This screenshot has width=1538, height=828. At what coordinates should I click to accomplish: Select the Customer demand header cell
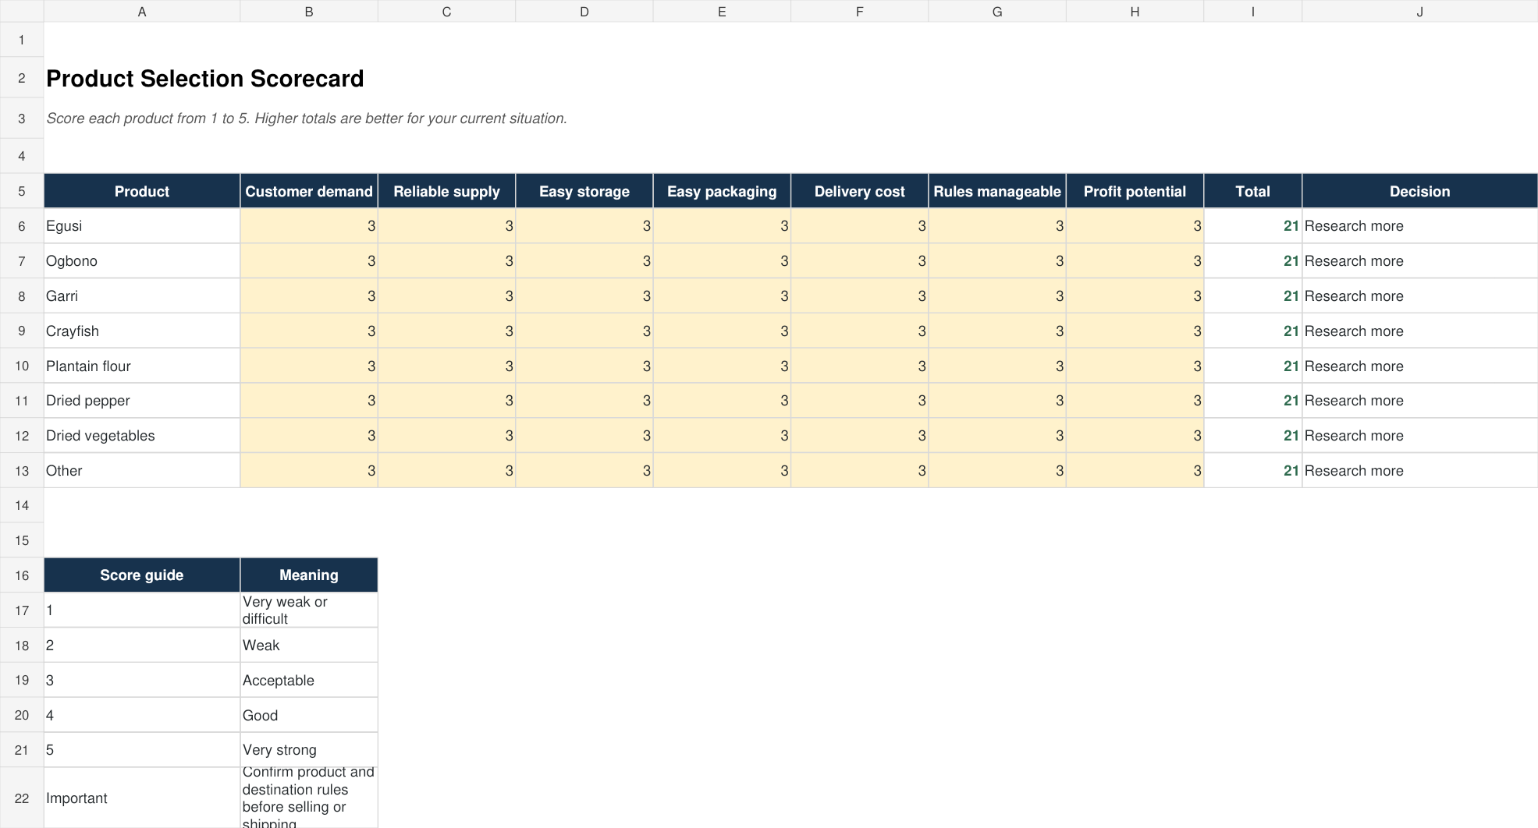click(x=309, y=191)
